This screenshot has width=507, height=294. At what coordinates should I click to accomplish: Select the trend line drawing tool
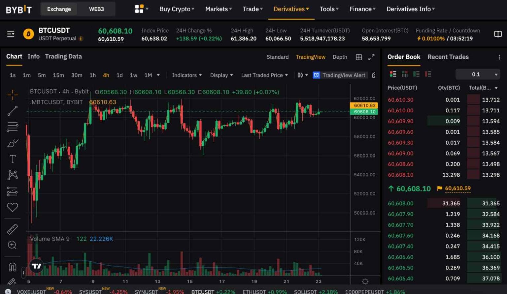13,111
